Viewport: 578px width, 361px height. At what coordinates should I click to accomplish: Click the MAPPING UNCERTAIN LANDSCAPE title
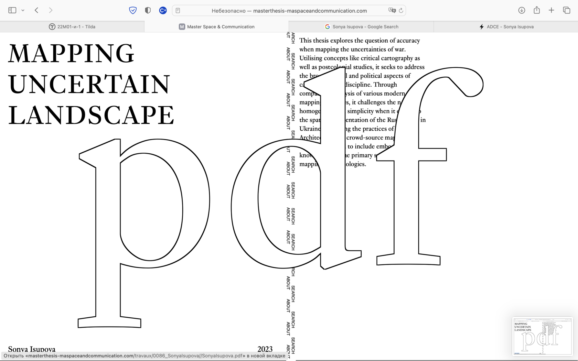coord(91,84)
